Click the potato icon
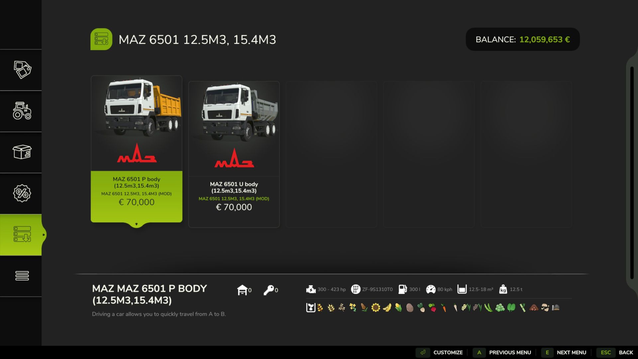 (410, 307)
